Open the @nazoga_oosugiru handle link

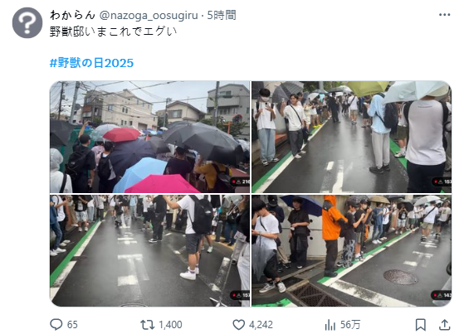click(149, 15)
